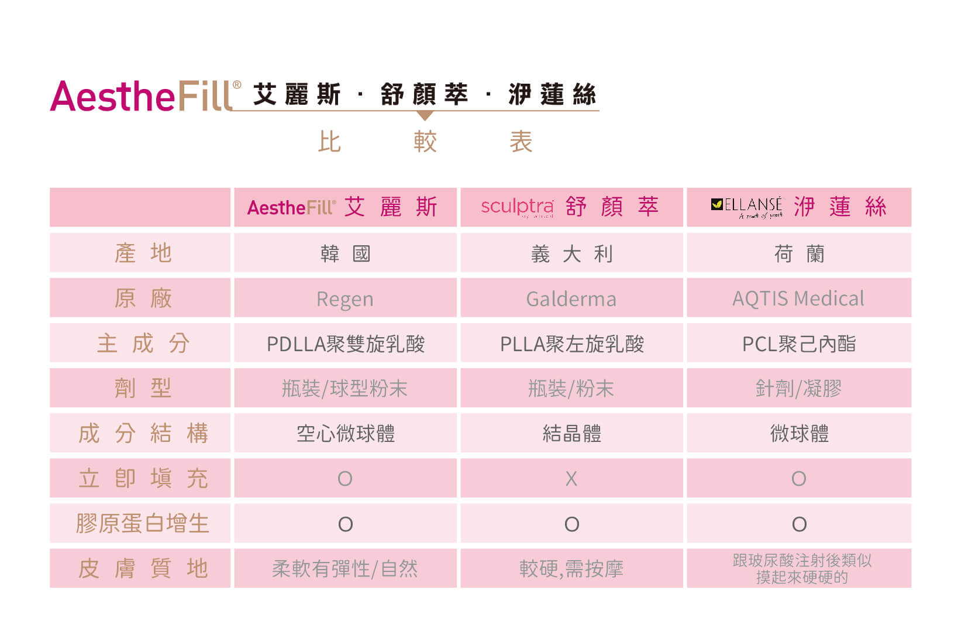This screenshot has height=631, width=975.
Task: Click the AQTIS Medical cell
Action: (798, 299)
